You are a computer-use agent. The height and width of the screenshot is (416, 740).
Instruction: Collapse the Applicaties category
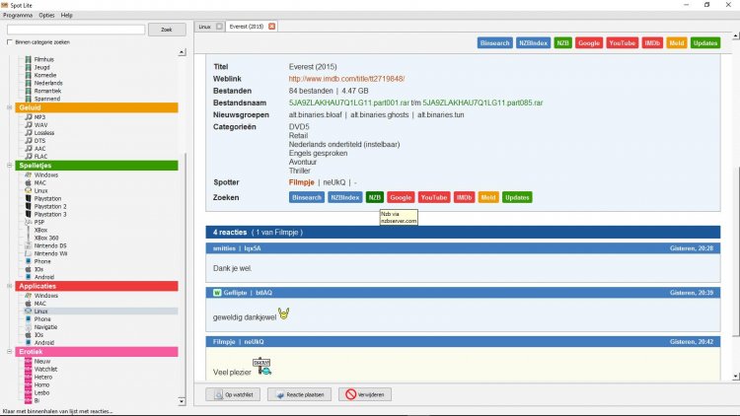pyautogui.click(x=10, y=286)
